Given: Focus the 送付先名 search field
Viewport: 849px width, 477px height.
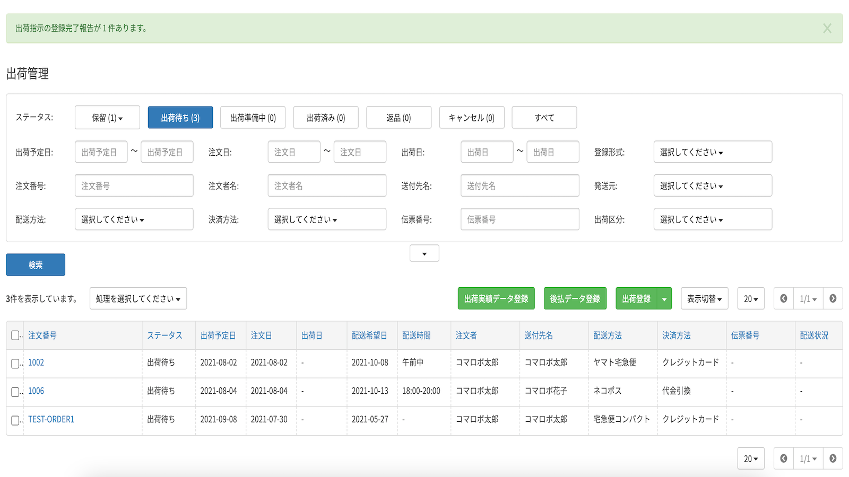Looking at the screenshot, I should [x=520, y=185].
